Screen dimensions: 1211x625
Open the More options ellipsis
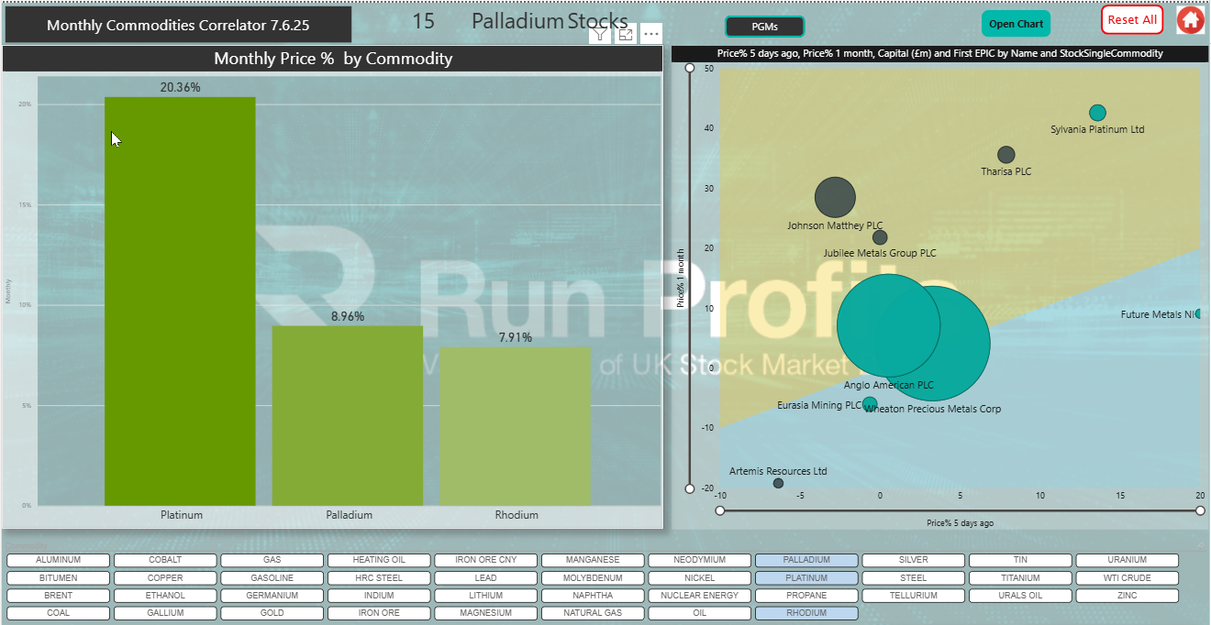click(651, 35)
